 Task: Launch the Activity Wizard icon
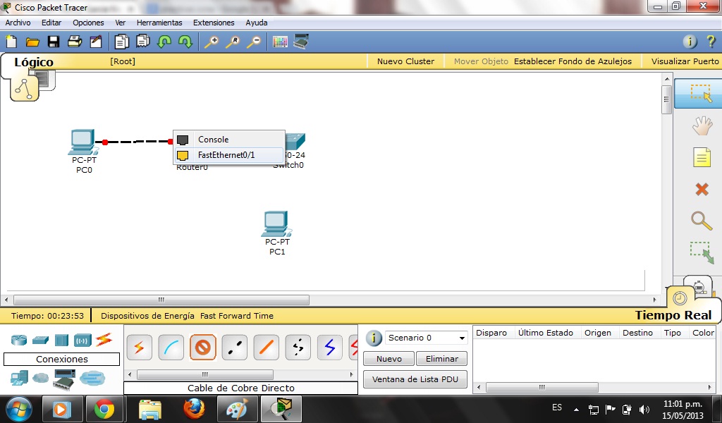tap(96, 42)
